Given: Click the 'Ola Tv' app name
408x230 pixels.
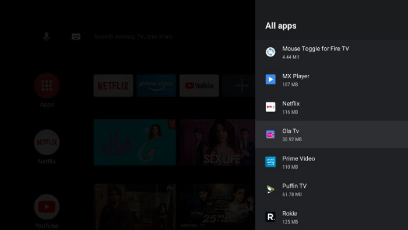Looking at the screenshot, I should point(291,131).
